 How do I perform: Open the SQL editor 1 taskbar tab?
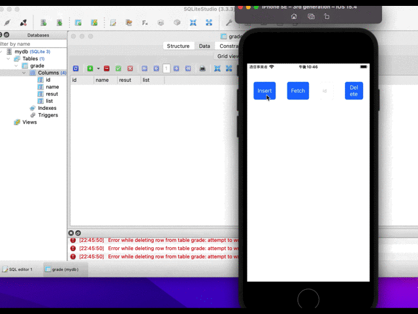[x=20, y=269]
